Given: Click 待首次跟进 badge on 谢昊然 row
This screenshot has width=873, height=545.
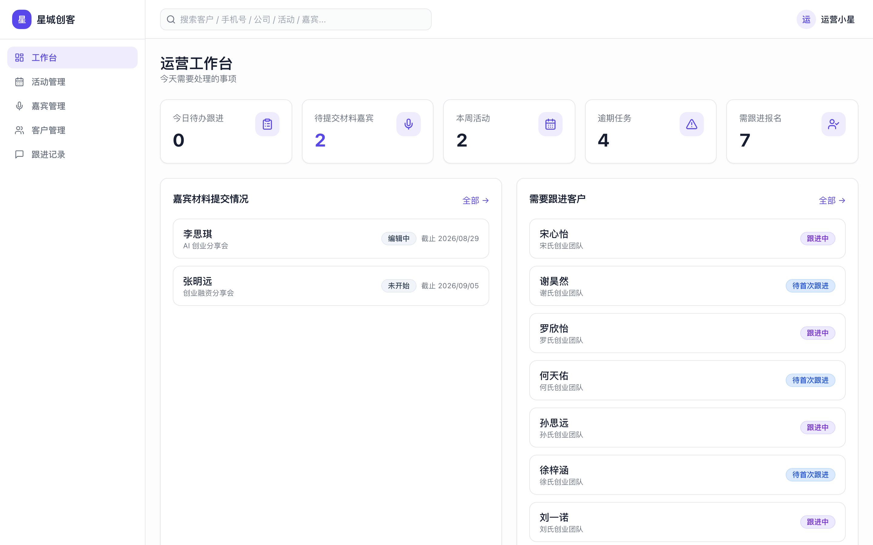Looking at the screenshot, I should [x=810, y=286].
